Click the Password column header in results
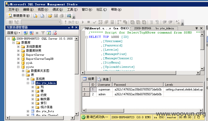 click(x=138, y=85)
